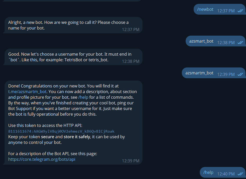Open the t.me/azsmartm_bot link
Screen dimensions: 246x179
pos(27,92)
